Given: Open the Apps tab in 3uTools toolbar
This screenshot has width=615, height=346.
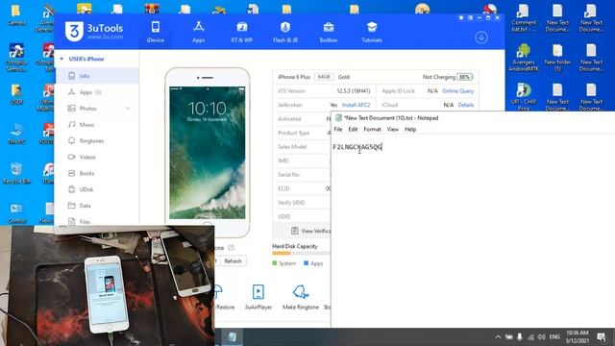Looking at the screenshot, I should pos(199,32).
